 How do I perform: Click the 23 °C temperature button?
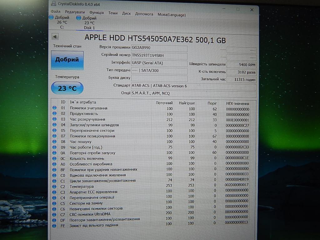[x=67, y=88]
